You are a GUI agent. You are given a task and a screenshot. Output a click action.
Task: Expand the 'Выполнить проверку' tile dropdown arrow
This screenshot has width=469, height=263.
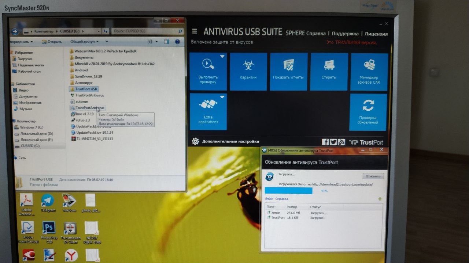222,57
